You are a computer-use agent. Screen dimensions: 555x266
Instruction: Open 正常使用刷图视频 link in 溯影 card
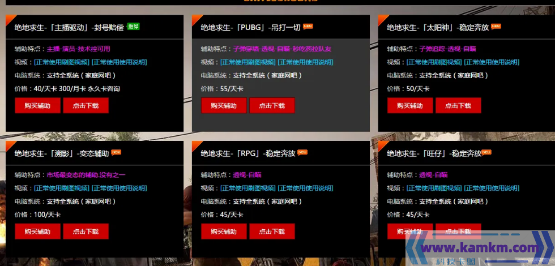62,188
